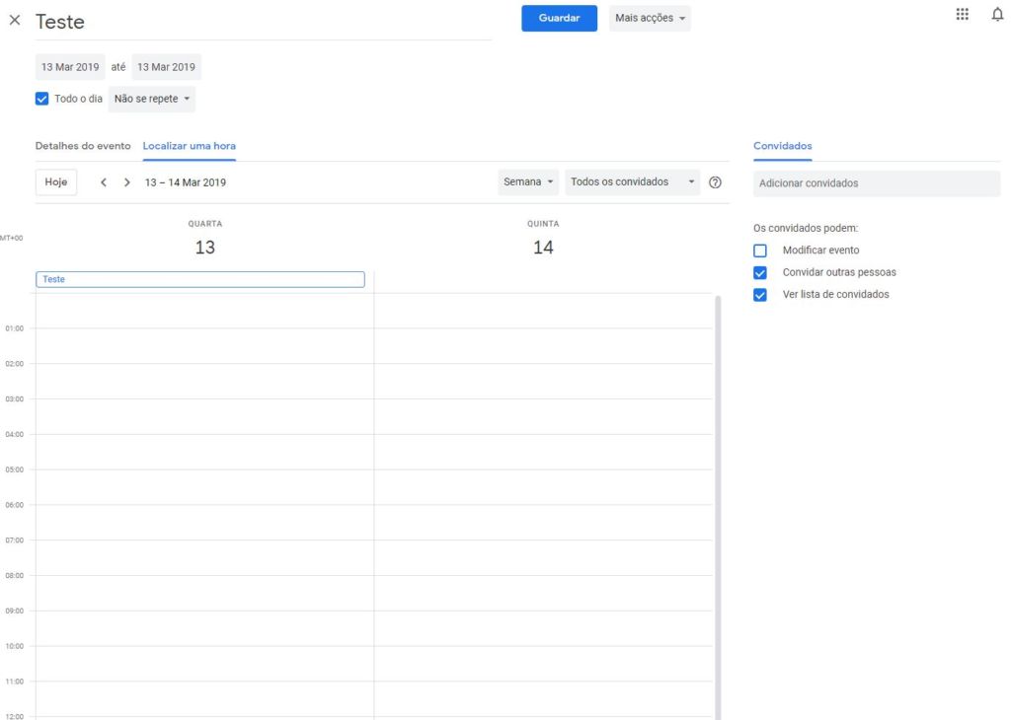Click the 01:00 time label
The width and height of the screenshot is (1011, 720).
point(14,328)
